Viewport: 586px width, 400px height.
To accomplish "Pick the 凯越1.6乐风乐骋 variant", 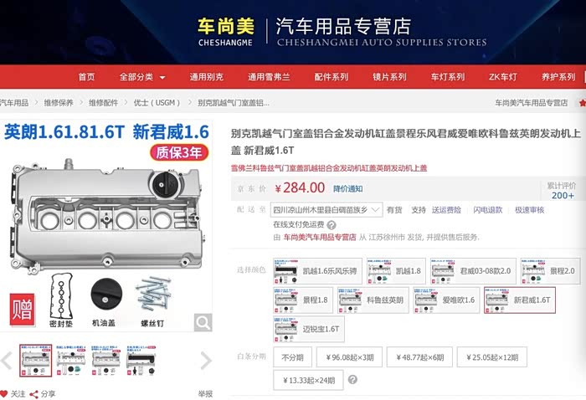I will click(317, 271).
